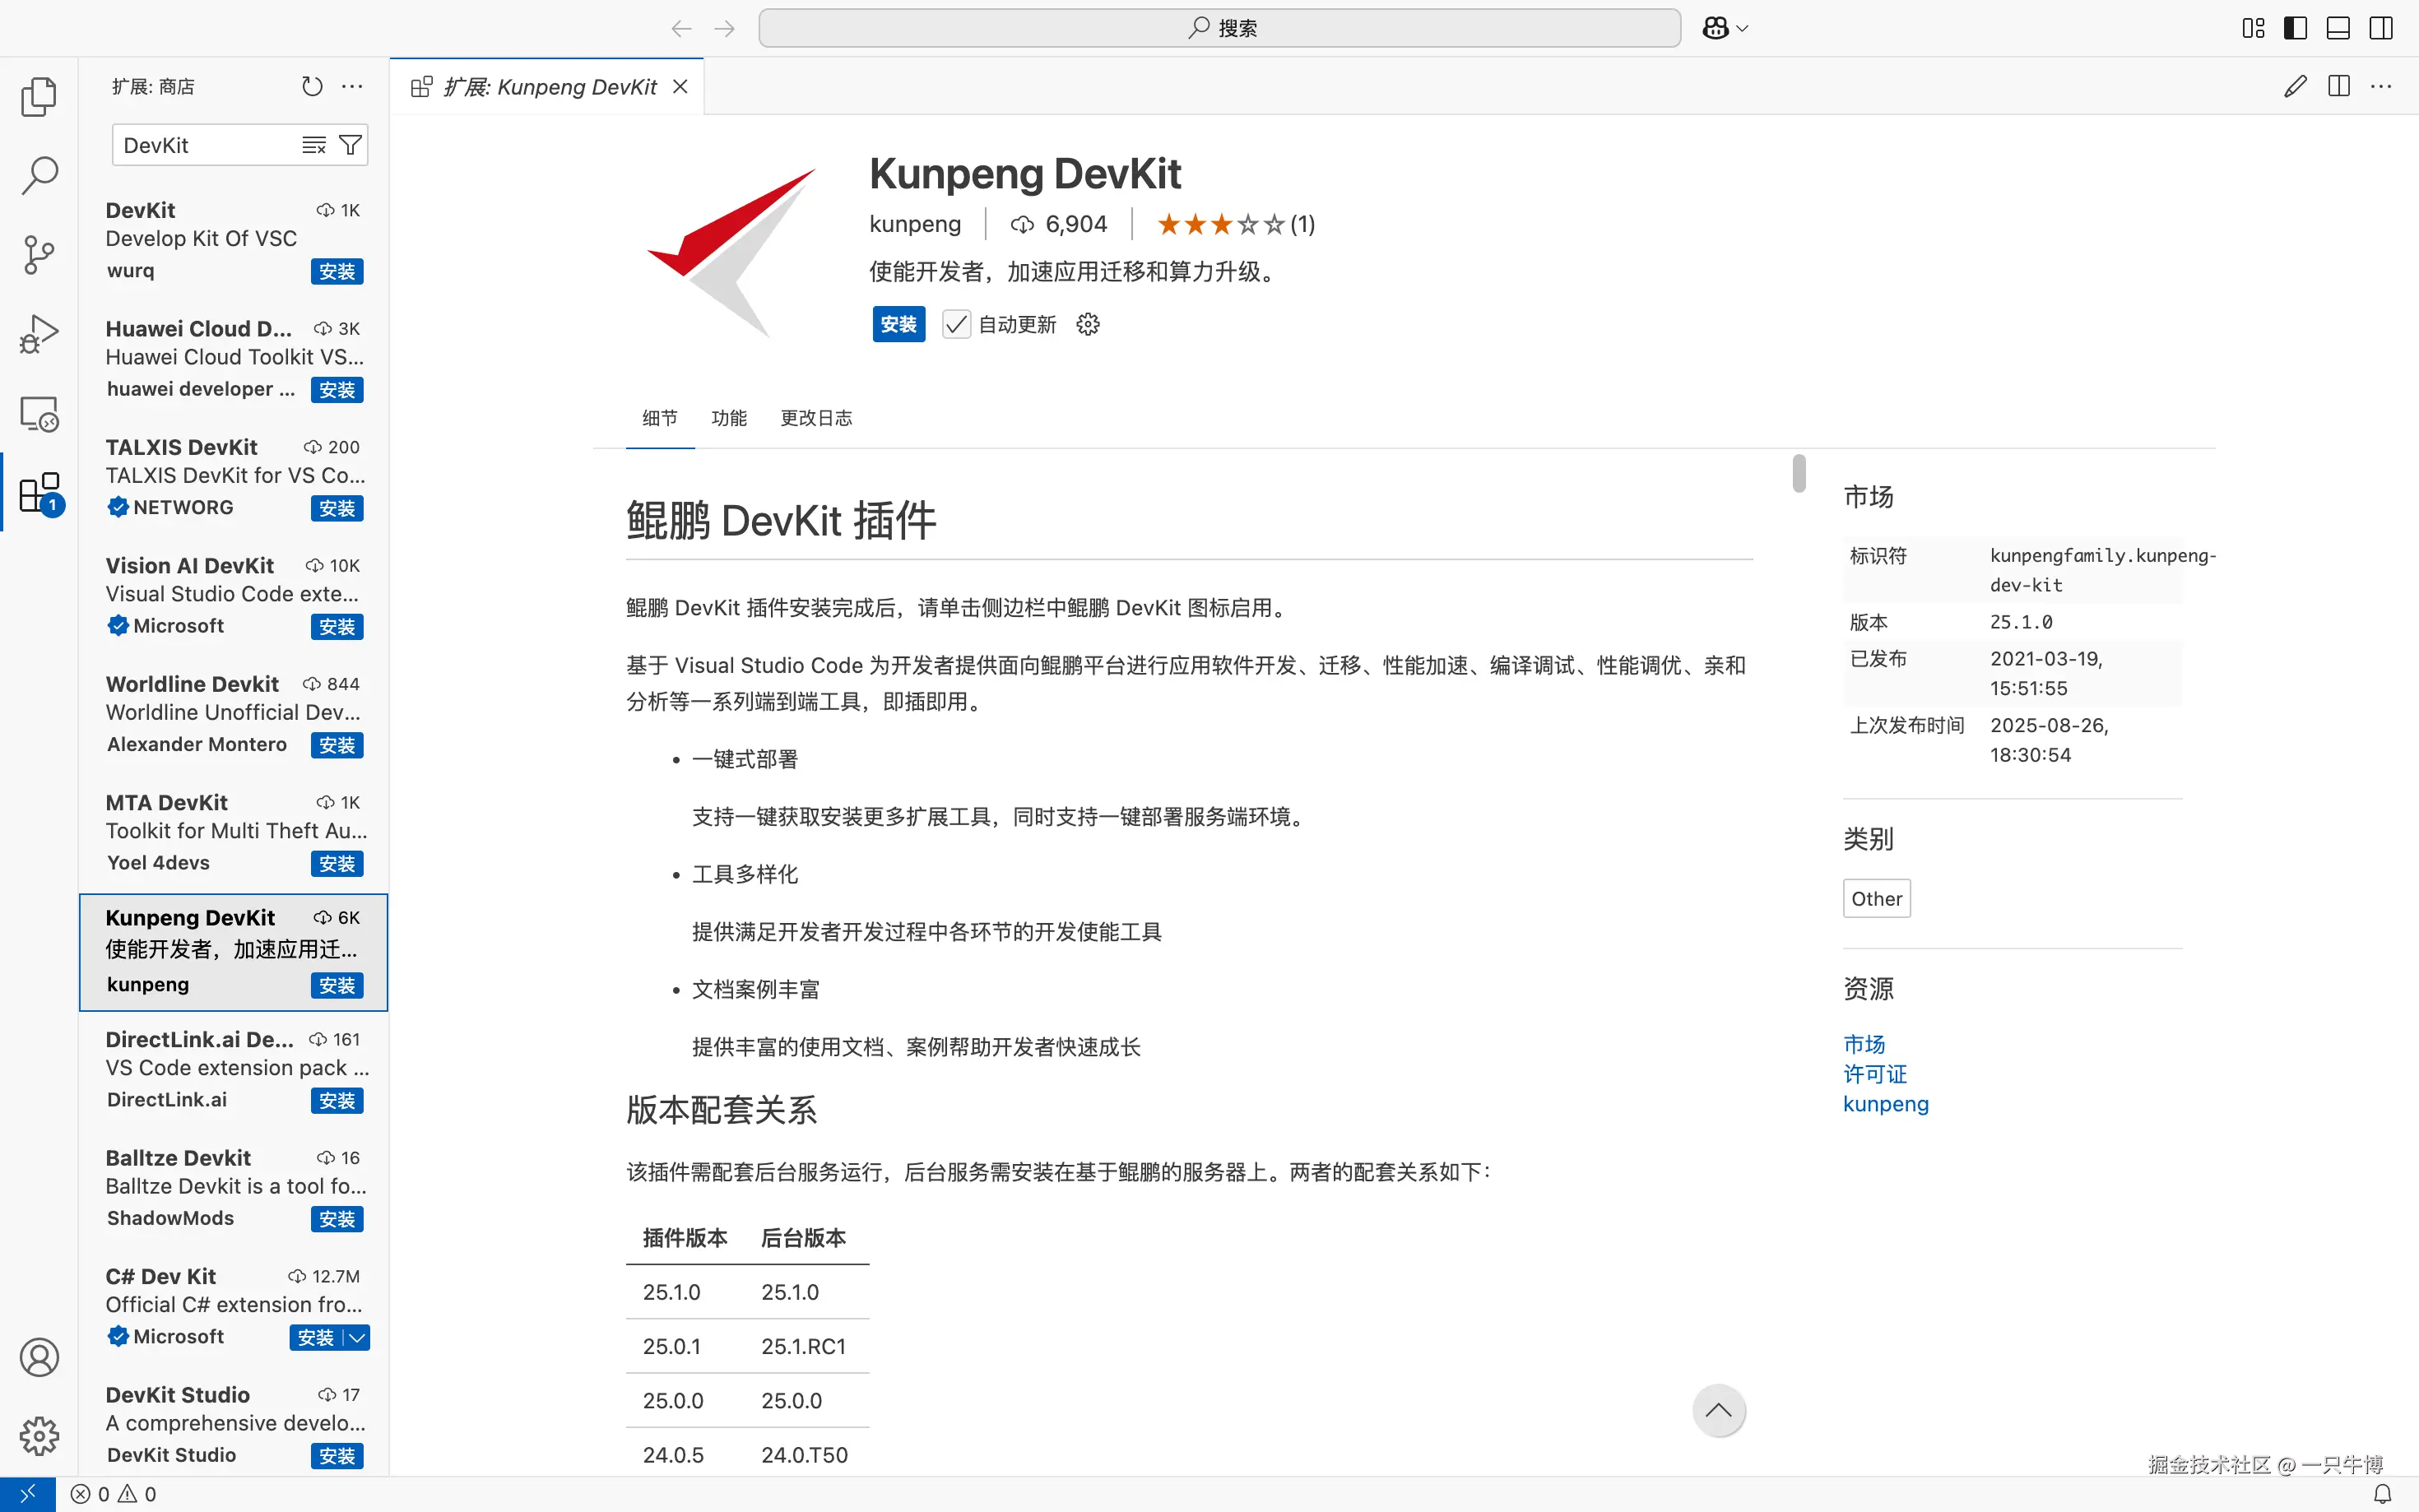Toggle bottom panel layout button

(2338, 28)
